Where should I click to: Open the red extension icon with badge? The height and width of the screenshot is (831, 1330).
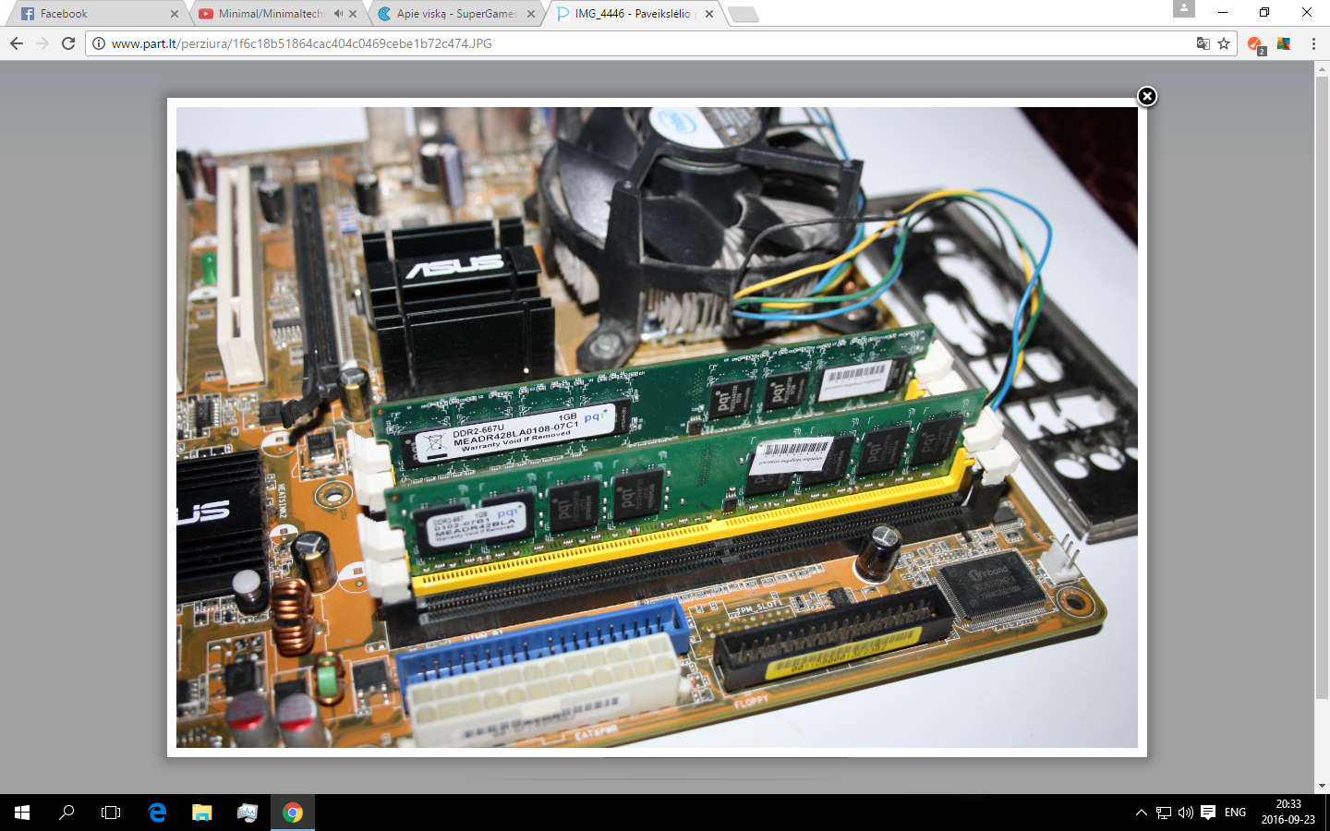click(x=1256, y=44)
